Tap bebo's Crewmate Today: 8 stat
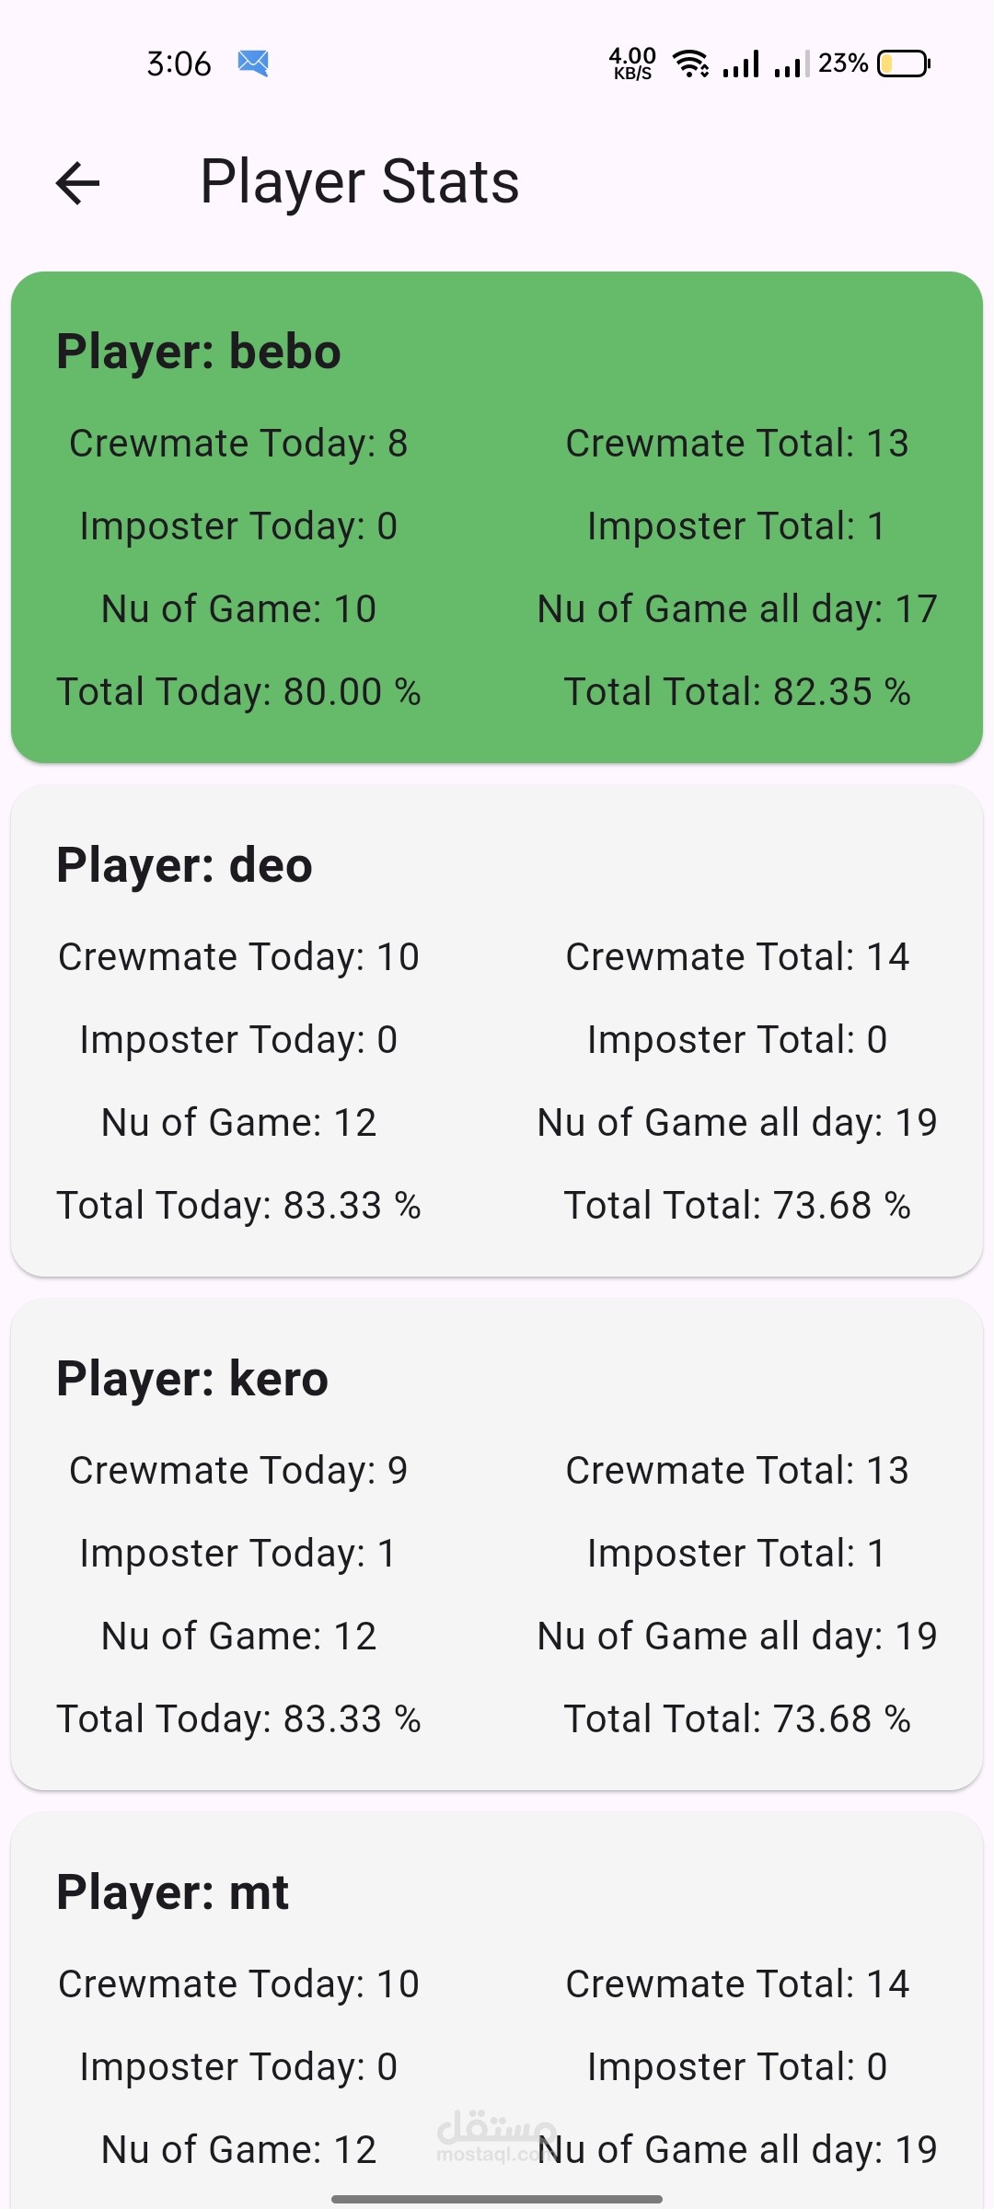Viewport: 994px width, 2209px height. pos(238,444)
